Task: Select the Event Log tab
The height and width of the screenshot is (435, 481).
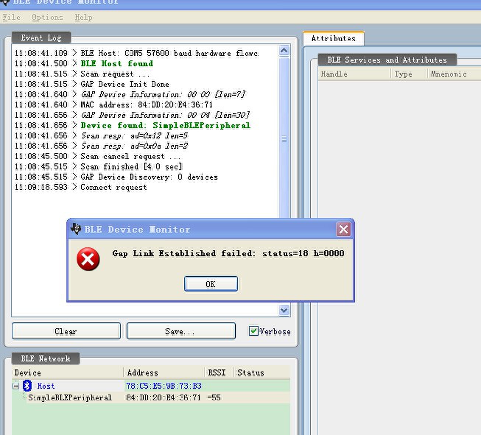Action: click(41, 38)
